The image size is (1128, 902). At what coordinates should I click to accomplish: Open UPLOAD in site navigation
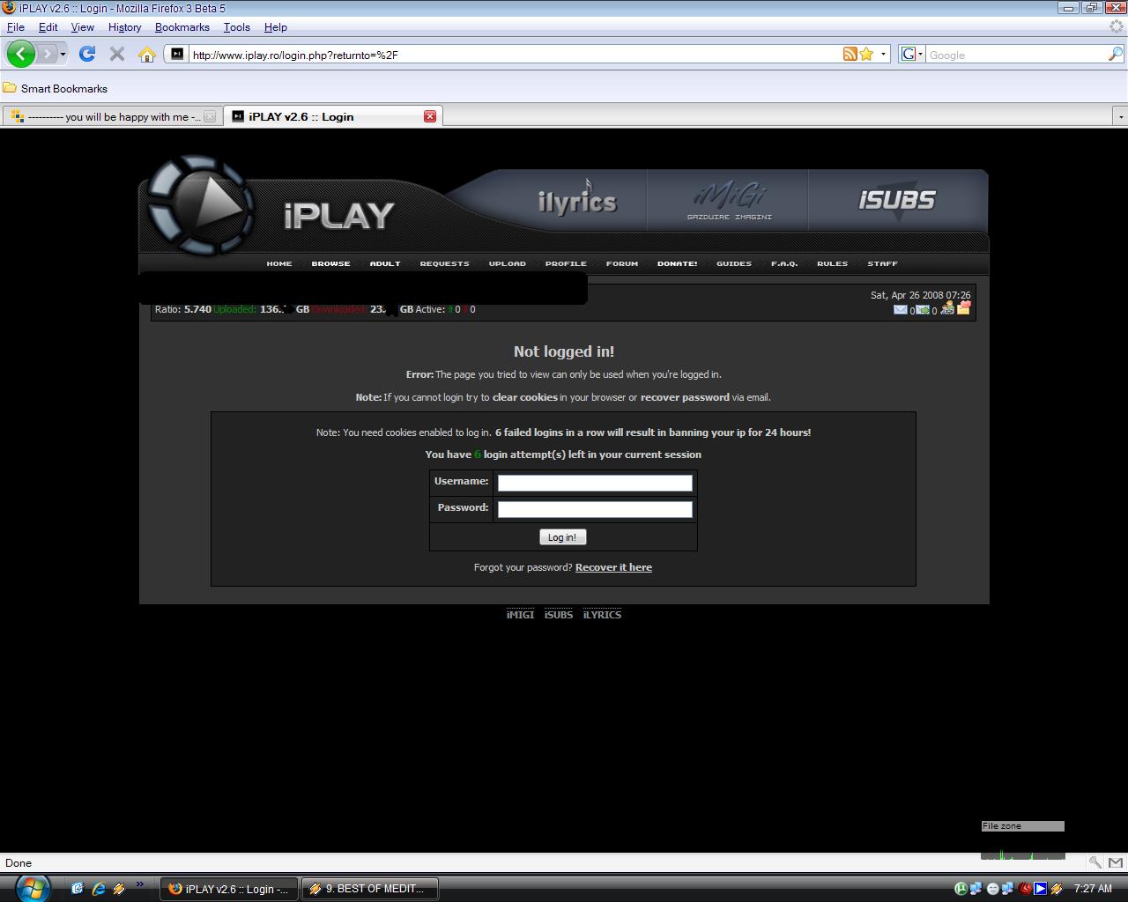click(x=508, y=263)
